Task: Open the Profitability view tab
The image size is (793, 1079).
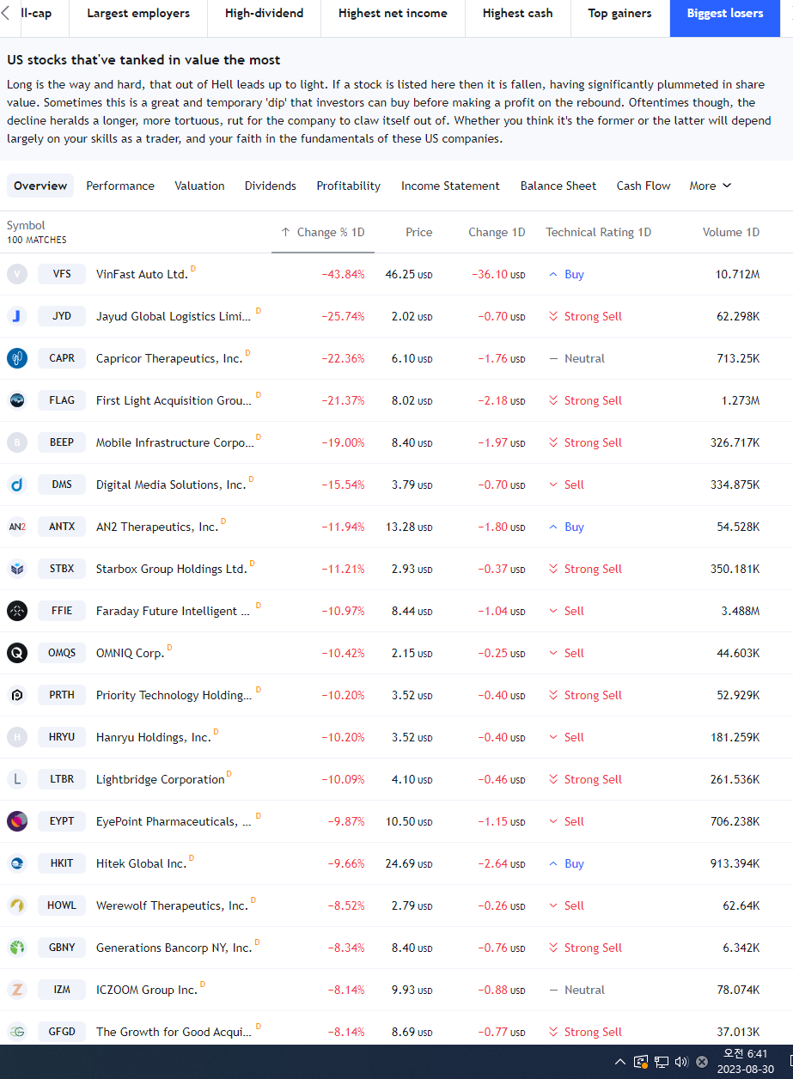Action: 349,186
